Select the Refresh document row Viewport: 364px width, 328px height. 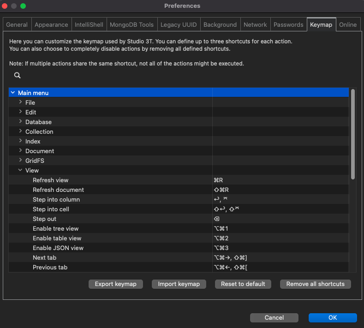179,190
